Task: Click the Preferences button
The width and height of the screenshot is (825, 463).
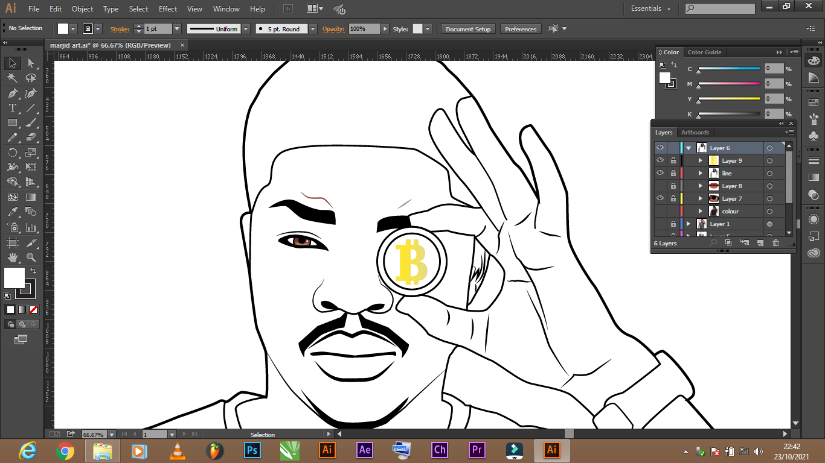Action: click(521, 29)
